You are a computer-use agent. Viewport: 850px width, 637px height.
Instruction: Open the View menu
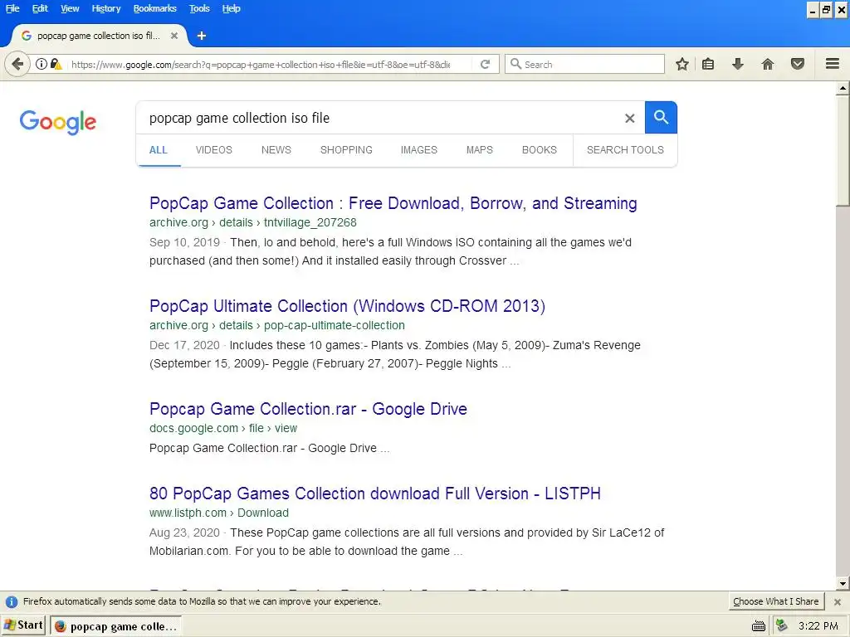coord(70,8)
